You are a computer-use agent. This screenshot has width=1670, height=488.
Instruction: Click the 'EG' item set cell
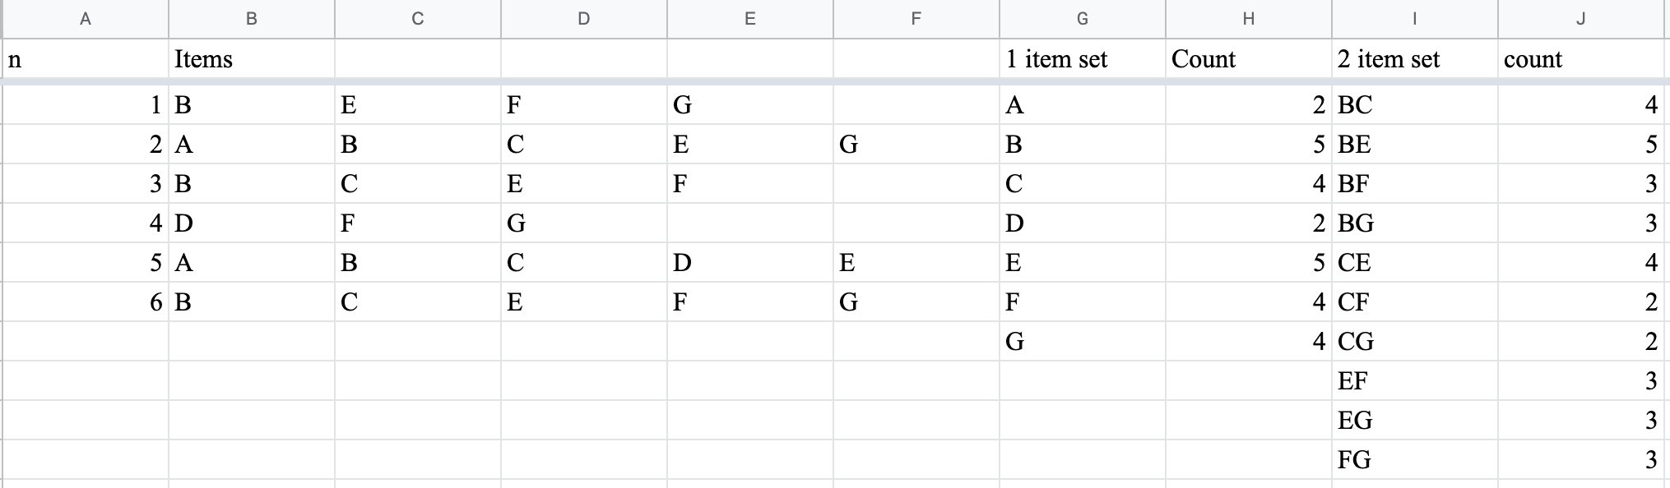pos(1415,421)
